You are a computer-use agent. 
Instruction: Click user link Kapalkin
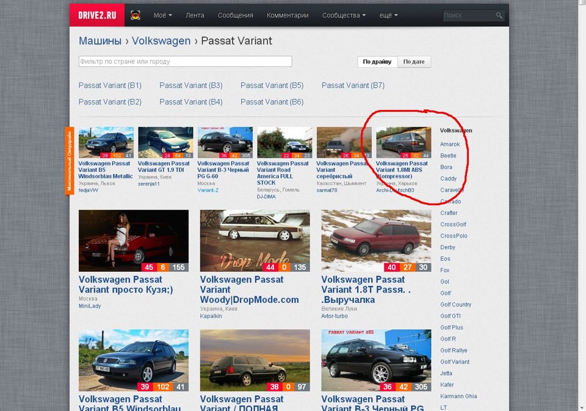tap(211, 316)
